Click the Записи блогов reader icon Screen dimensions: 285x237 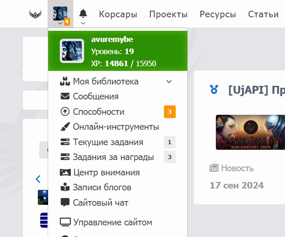point(65,187)
